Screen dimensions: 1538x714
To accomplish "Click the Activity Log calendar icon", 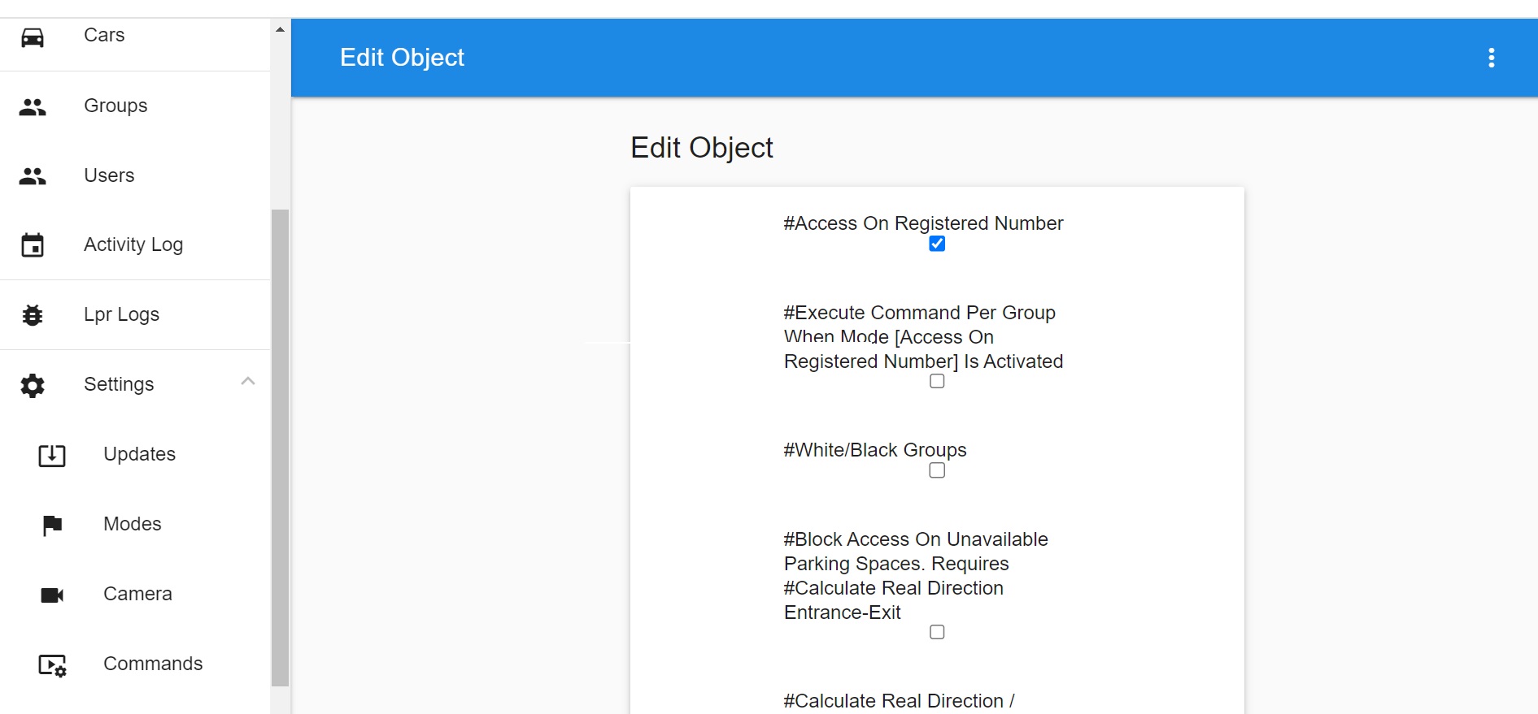I will pyautogui.click(x=33, y=245).
